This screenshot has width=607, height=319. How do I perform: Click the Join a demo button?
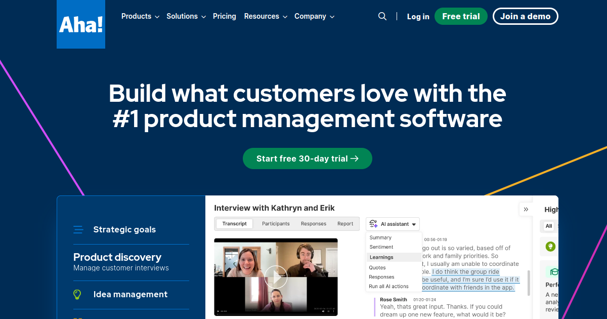pyautogui.click(x=526, y=16)
